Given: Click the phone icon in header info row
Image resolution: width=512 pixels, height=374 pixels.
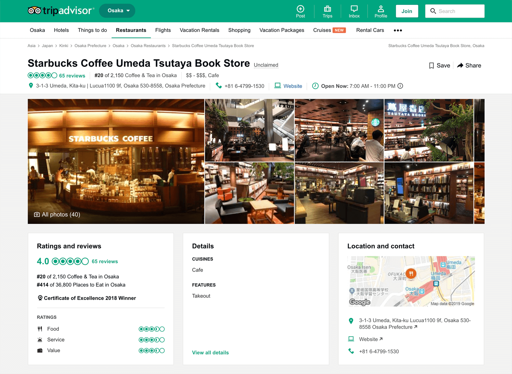Looking at the screenshot, I should [219, 86].
